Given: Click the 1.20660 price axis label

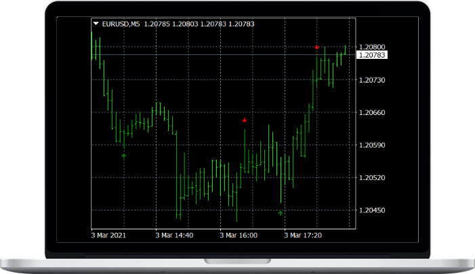Looking at the screenshot, I should (371, 112).
